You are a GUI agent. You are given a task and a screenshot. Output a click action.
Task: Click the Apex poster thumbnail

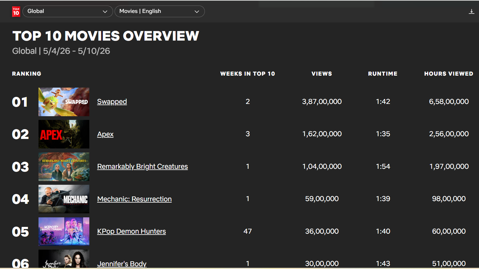click(64, 134)
